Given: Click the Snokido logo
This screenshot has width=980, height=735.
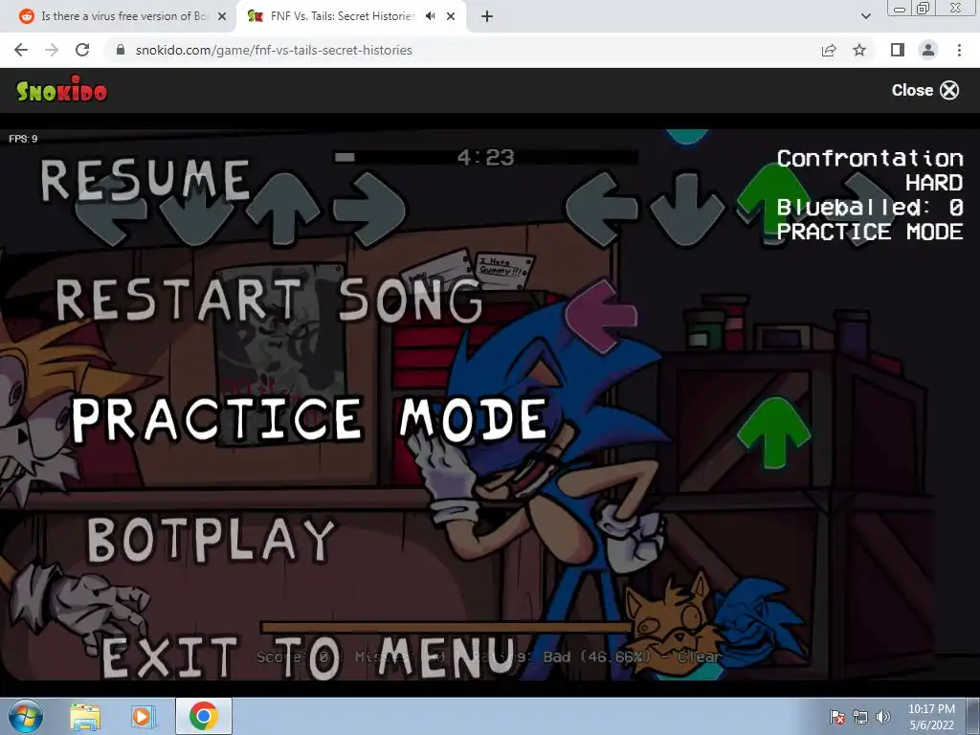Looking at the screenshot, I should [62, 91].
